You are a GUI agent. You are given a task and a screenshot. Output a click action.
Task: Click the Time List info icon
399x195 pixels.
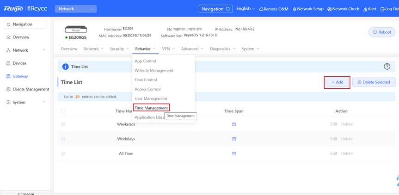coord(65,67)
